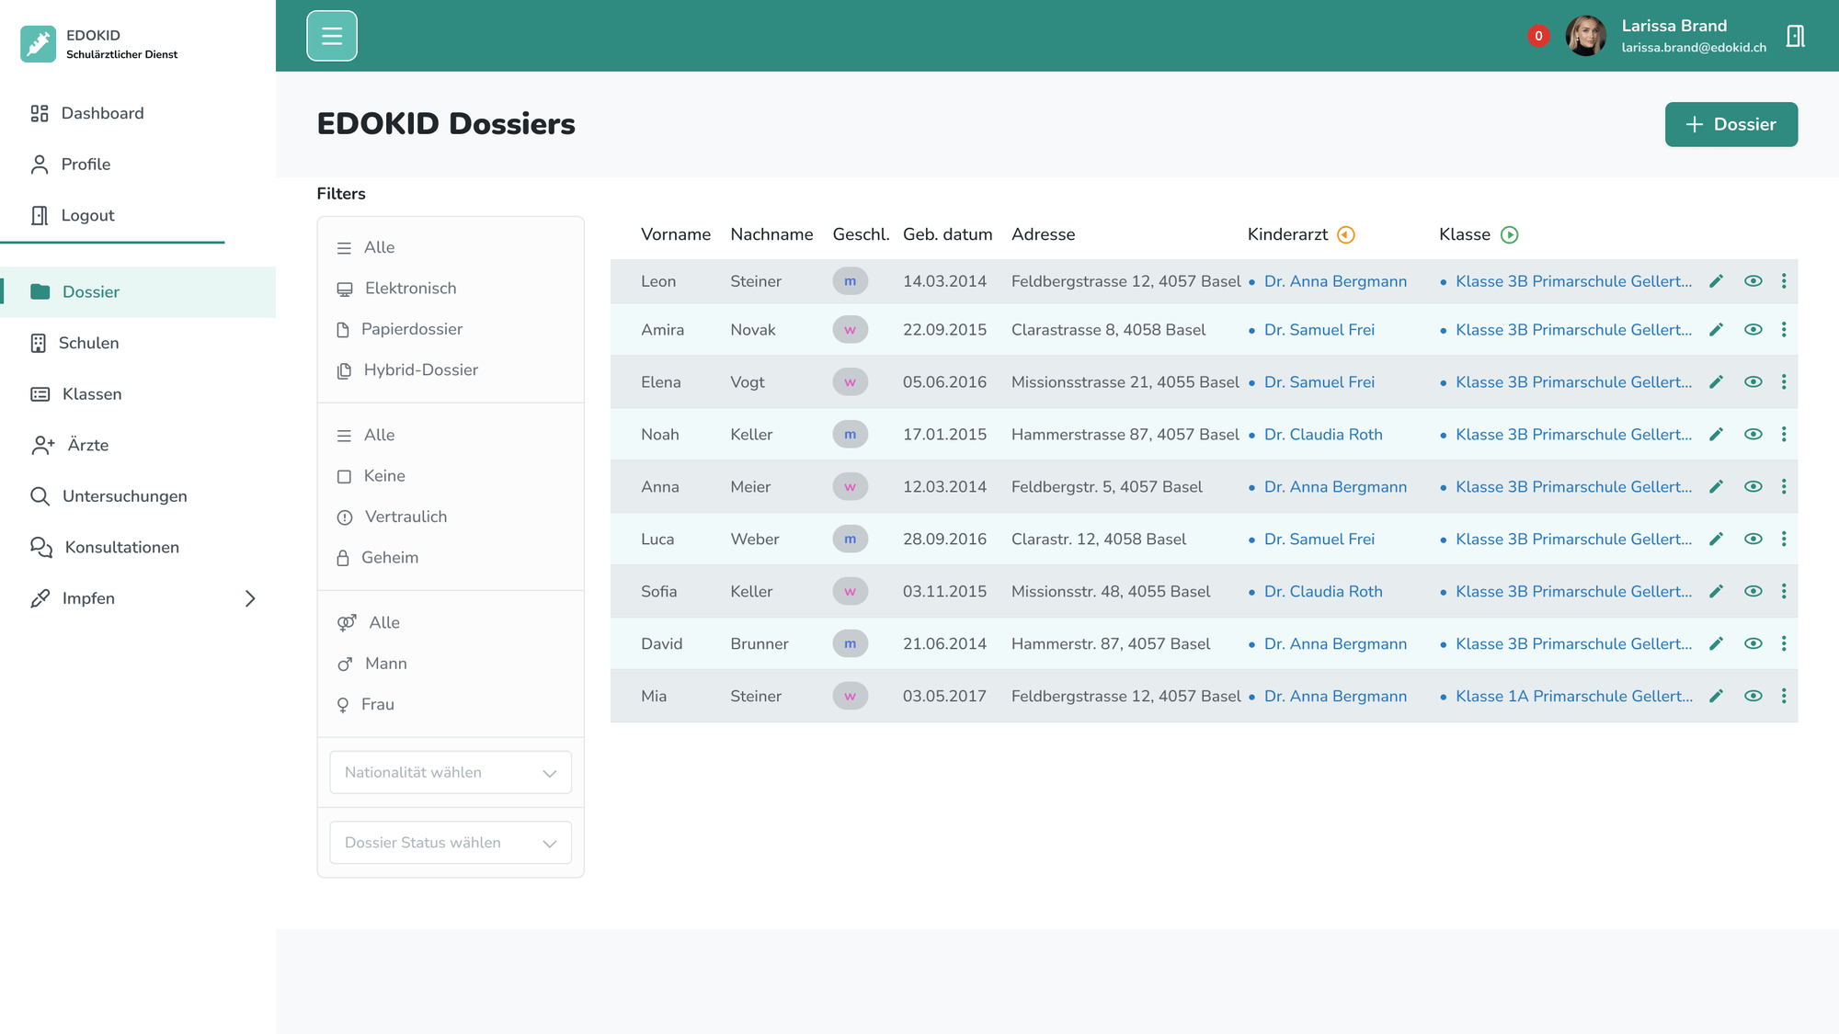Click orange arrow next to Kinderarzt header
Screen dimensions: 1839x1034
point(1346,235)
